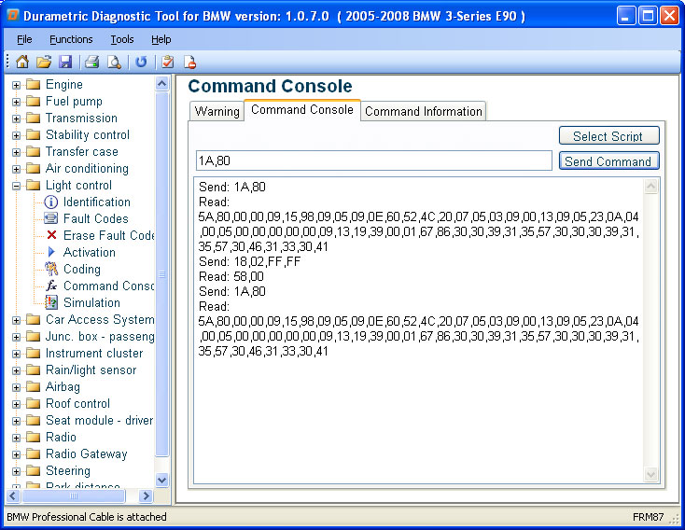The height and width of the screenshot is (530, 685).
Task: Click 'Send: 18,02,FF,FF' line in console
Action: pyautogui.click(x=249, y=261)
